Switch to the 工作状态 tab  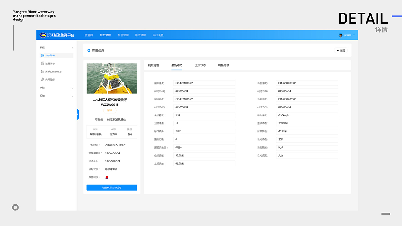coord(200,65)
